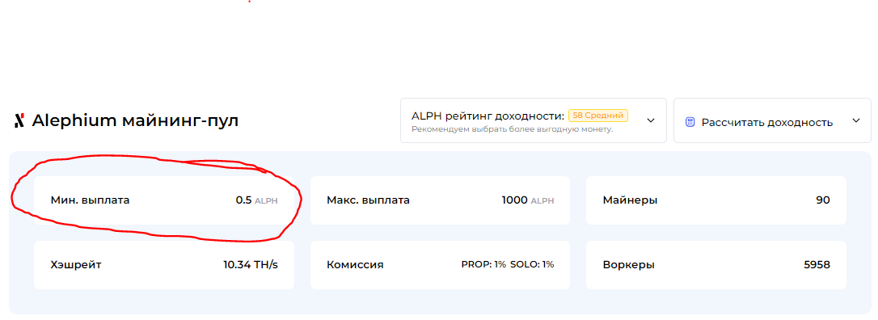
Task: Click the 1000 ALPH maximum payout value
Action: click(x=527, y=200)
